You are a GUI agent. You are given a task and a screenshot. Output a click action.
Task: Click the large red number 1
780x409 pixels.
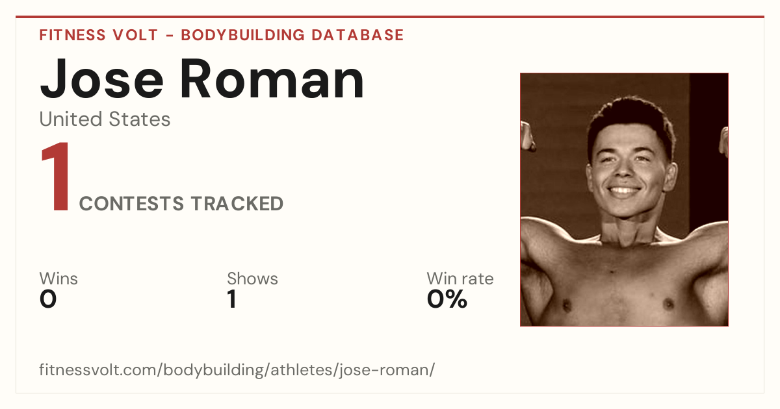[55, 178]
